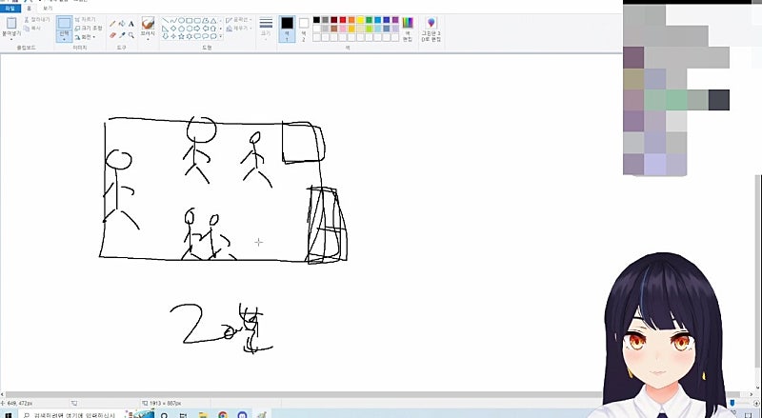Select the Fill with color bucket tool
762x418 pixels.
click(121, 23)
